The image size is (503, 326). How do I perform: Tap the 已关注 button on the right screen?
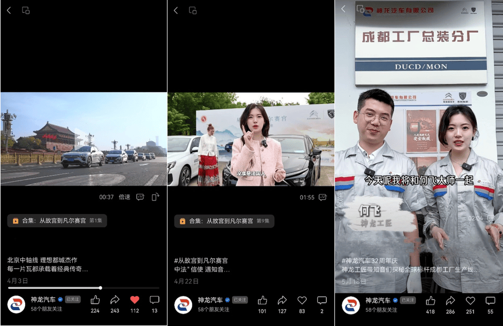[x=408, y=300]
